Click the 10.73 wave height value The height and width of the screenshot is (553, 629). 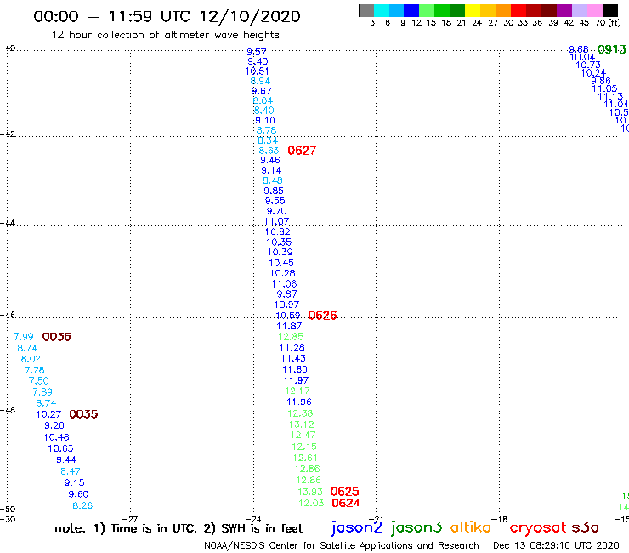(x=588, y=65)
